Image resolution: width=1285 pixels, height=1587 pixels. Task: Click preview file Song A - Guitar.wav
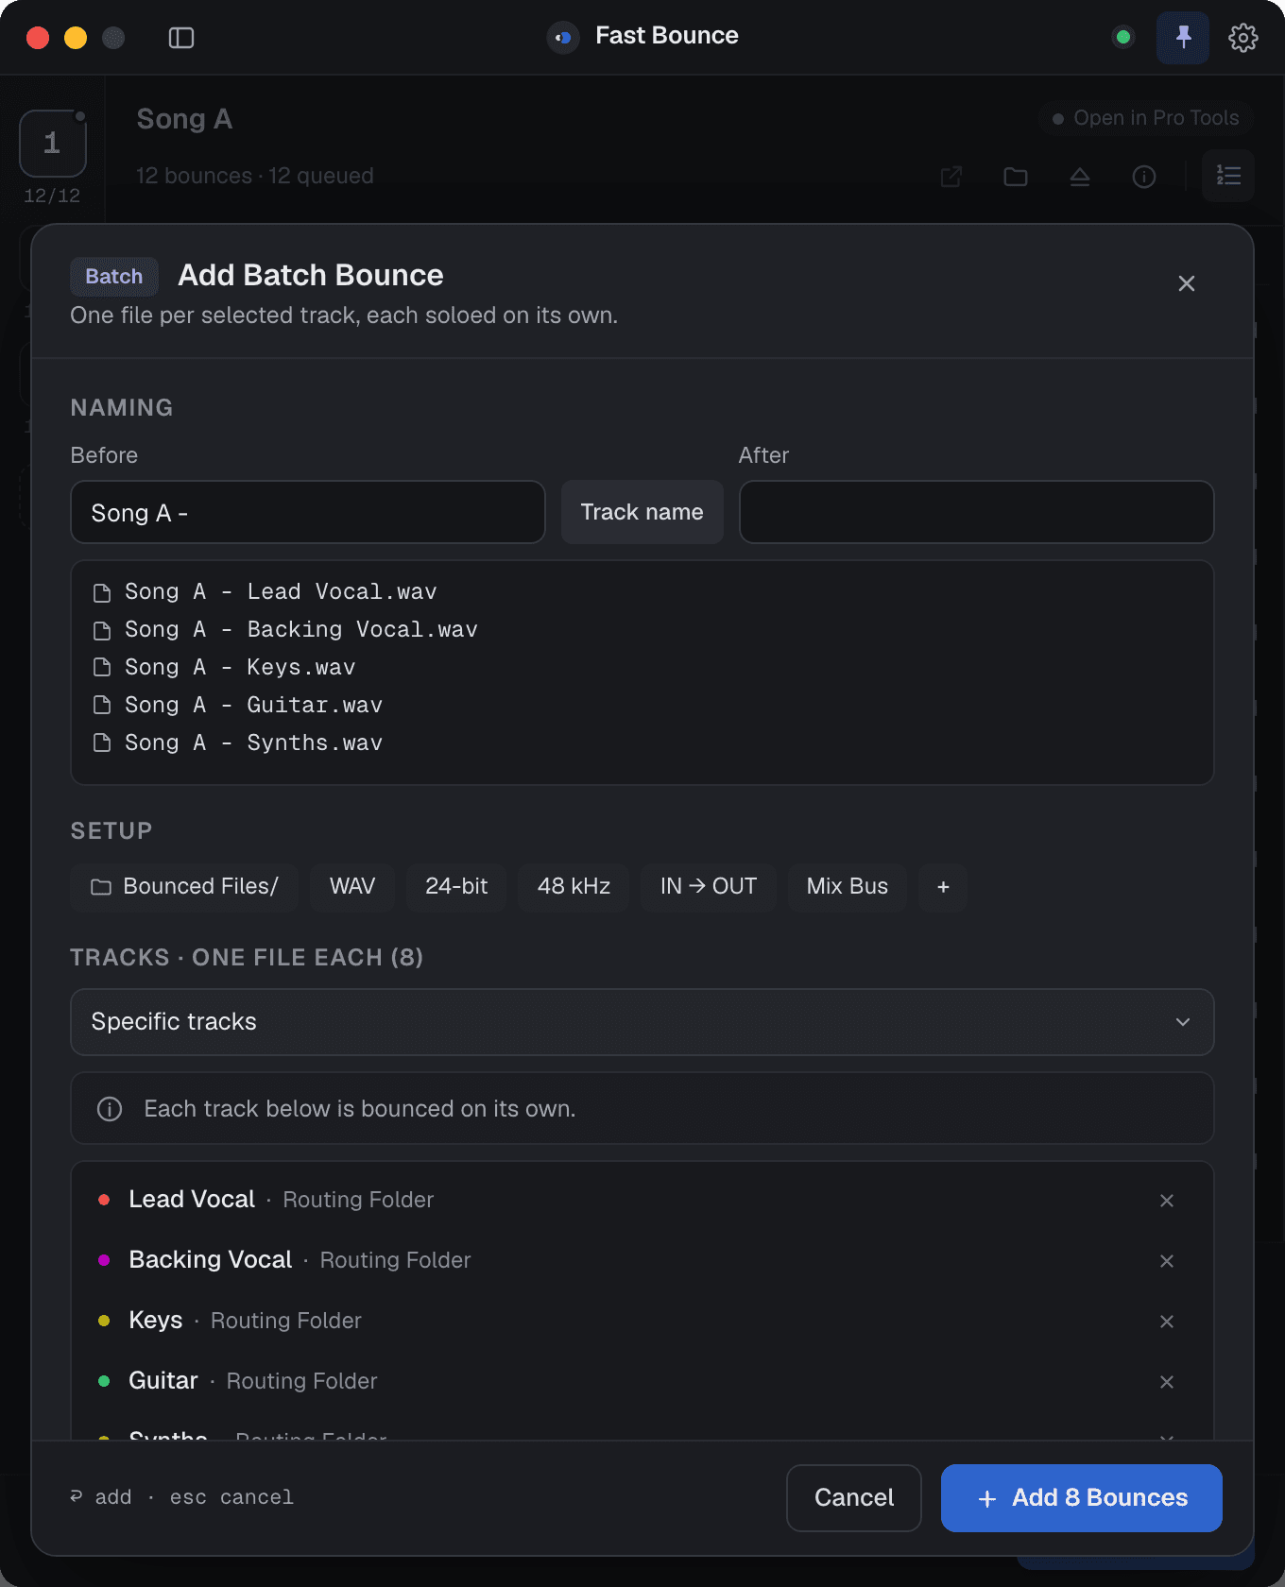238,706
